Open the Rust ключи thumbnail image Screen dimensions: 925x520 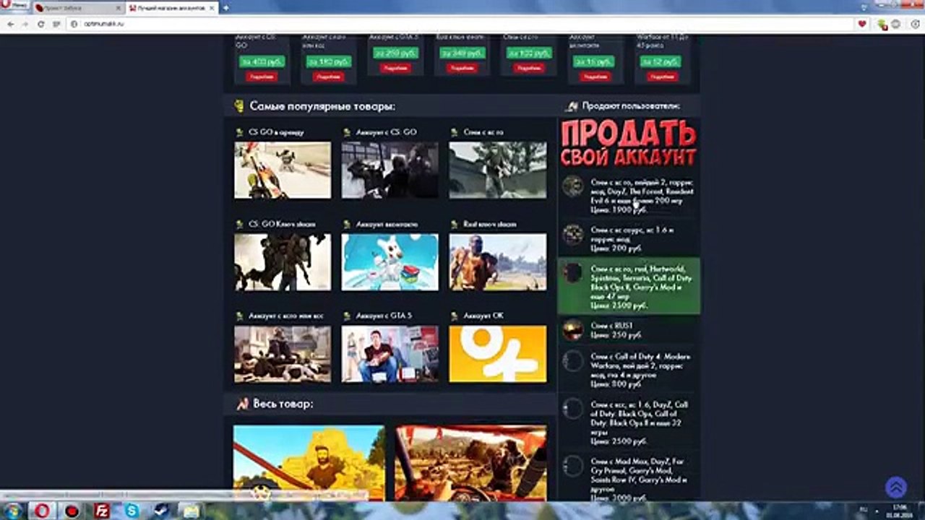coord(497,261)
